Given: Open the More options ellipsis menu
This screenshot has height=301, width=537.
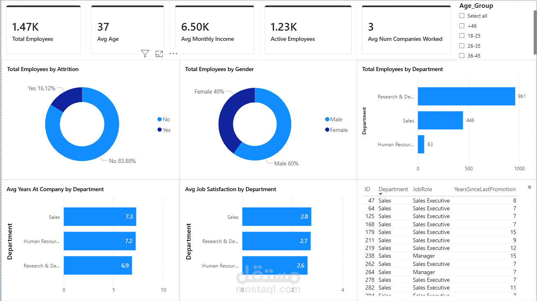Looking at the screenshot, I should pos(174,54).
